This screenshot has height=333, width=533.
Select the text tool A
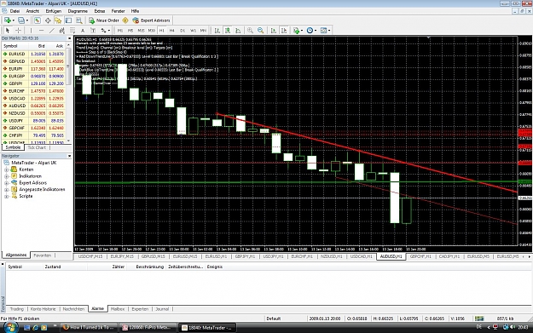point(83,31)
